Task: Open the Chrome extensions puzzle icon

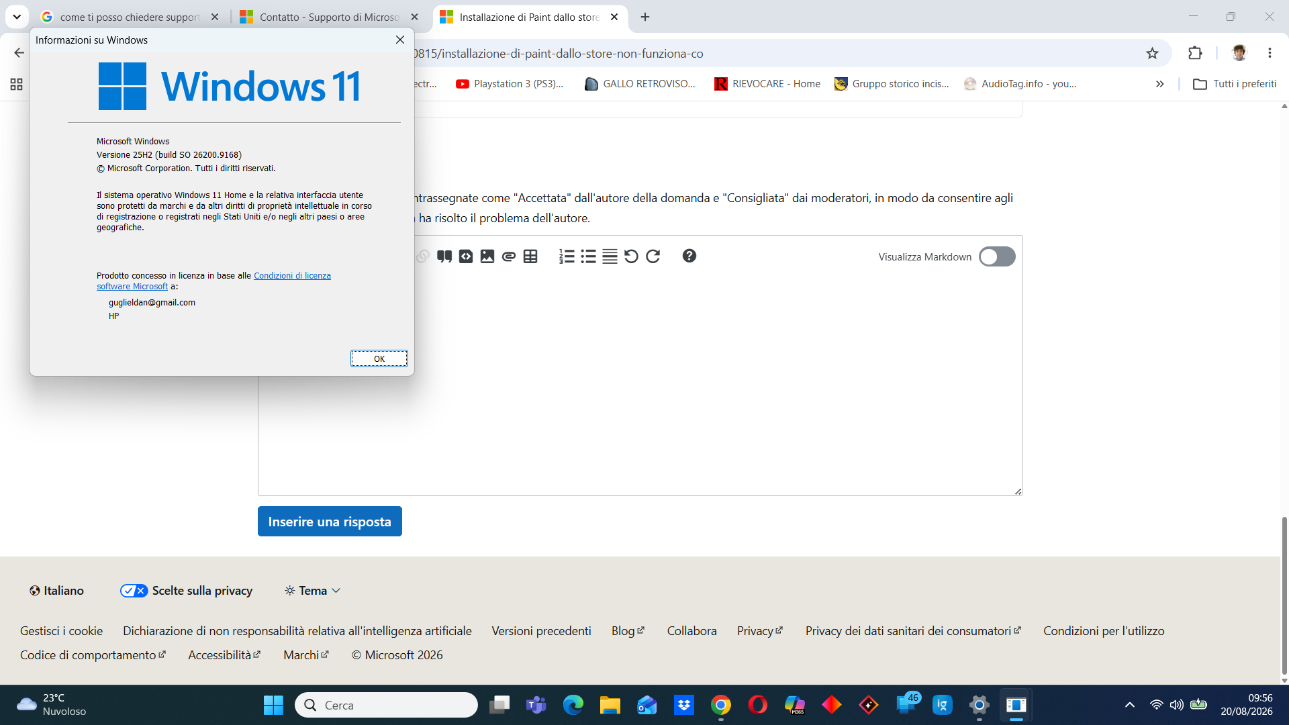Action: point(1195,53)
